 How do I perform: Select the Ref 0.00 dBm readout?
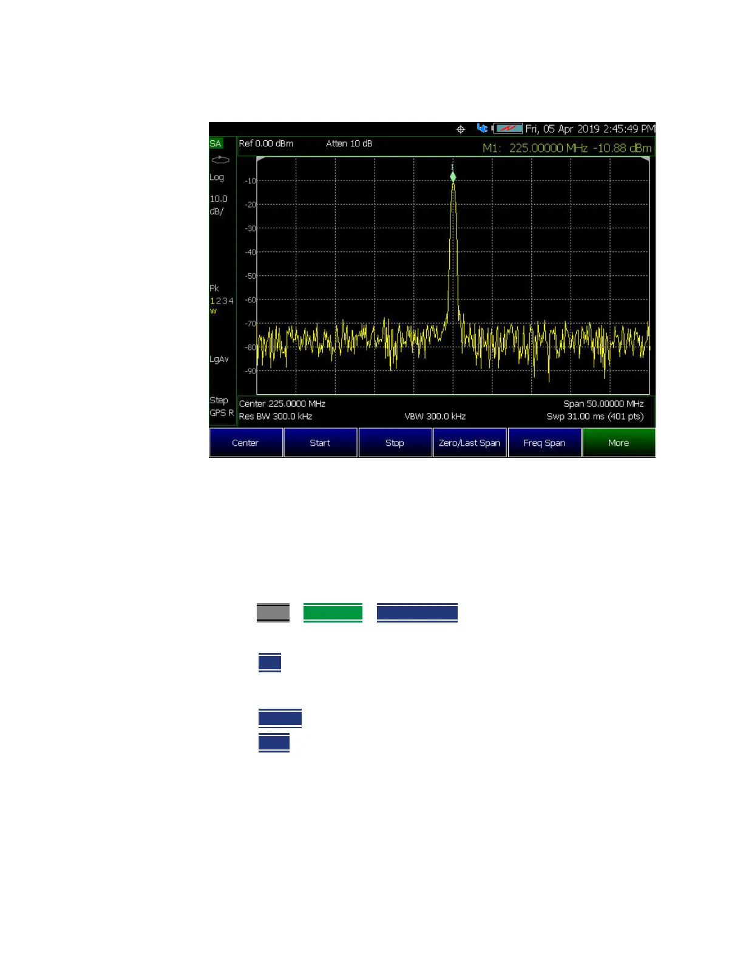[x=266, y=143]
